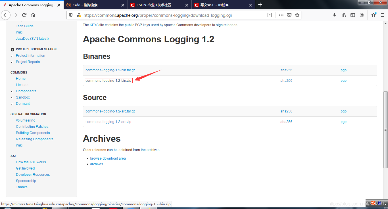Open archives... link
388x209 pixels.
pyautogui.click(x=98, y=164)
